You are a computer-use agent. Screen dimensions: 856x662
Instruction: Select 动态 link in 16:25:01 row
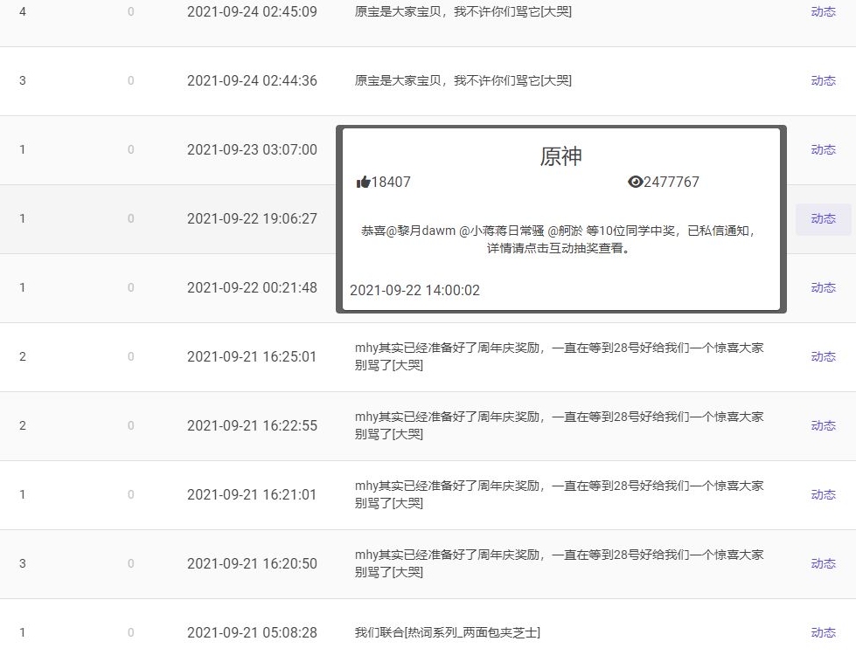(823, 357)
